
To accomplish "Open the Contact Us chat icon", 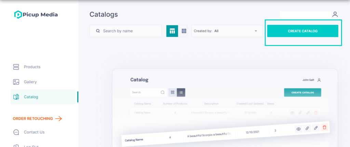I will 16,132.
